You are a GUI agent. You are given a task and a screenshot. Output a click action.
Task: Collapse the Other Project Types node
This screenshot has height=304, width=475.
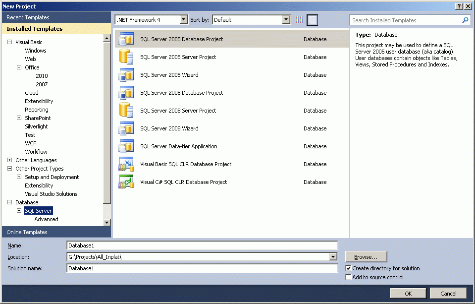pyautogui.click(x=10, y=169)
